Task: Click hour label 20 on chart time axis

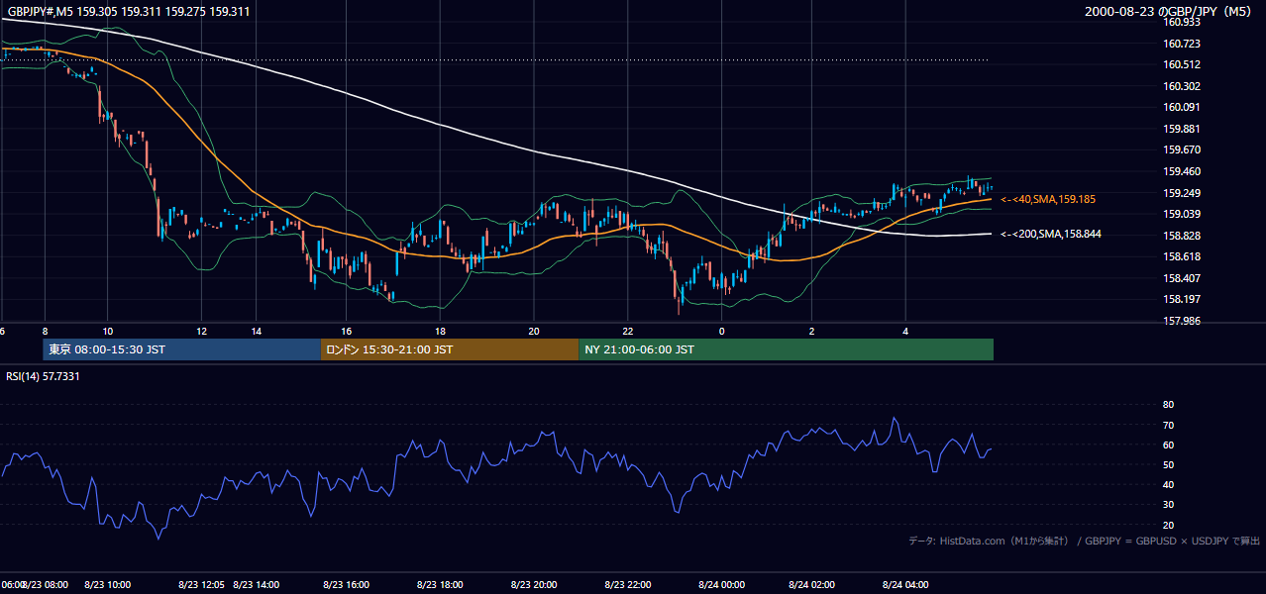Action: pyautogui.click(x=534, y=331)
